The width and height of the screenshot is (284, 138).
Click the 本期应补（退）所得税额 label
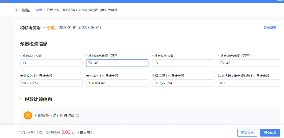pyautogui.click(x=55, y=115)
